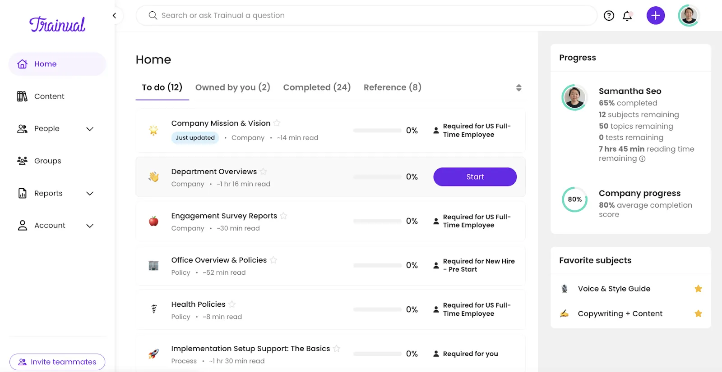The image size is (722, 372).
Task: Open the sort dropdown arrows above the list
Action: (519, 88)
